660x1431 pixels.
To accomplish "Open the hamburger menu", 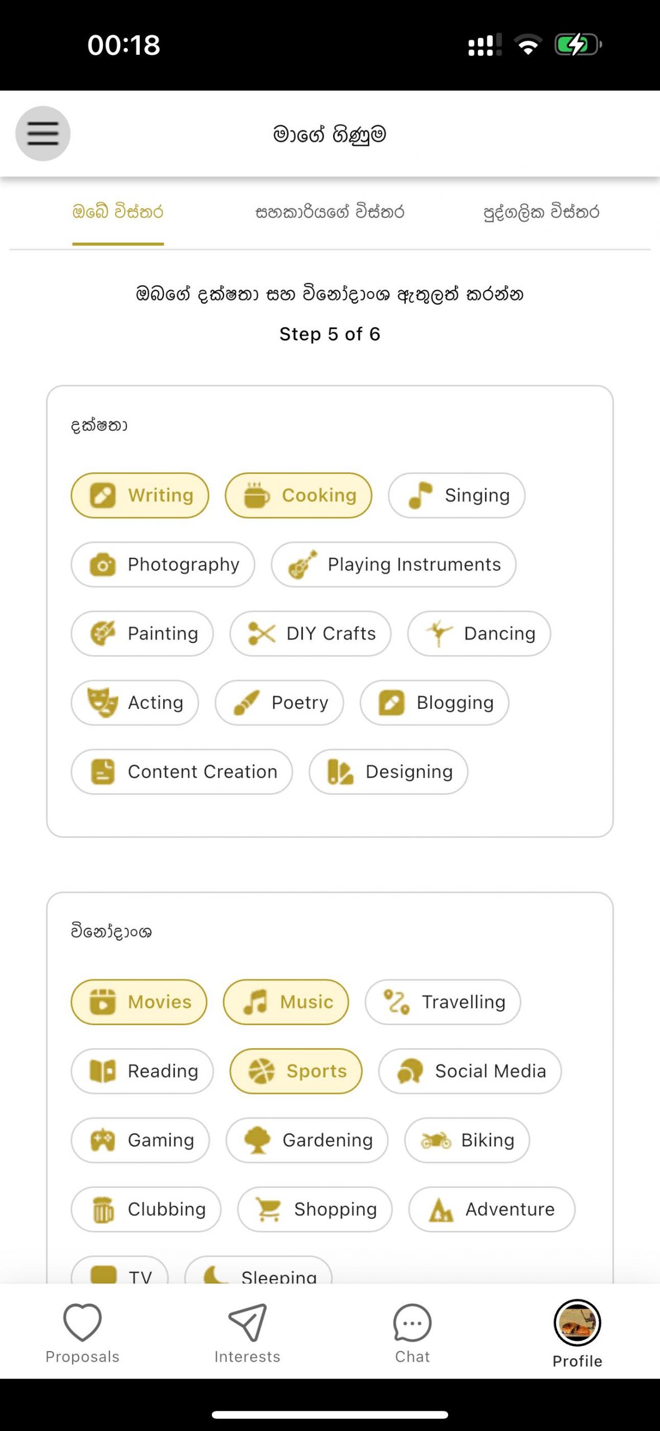I will click(42, 134).
